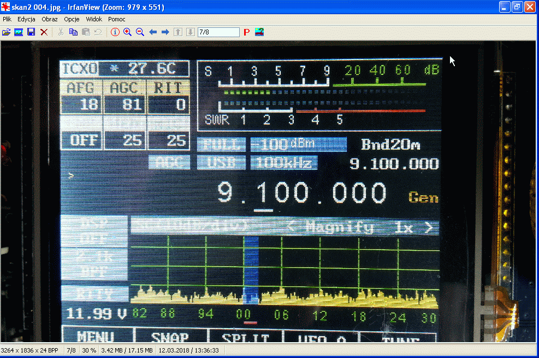Zoom in with the magnifier plus icon
Viewport: 539px width, 358px height.
pos(127,32)
